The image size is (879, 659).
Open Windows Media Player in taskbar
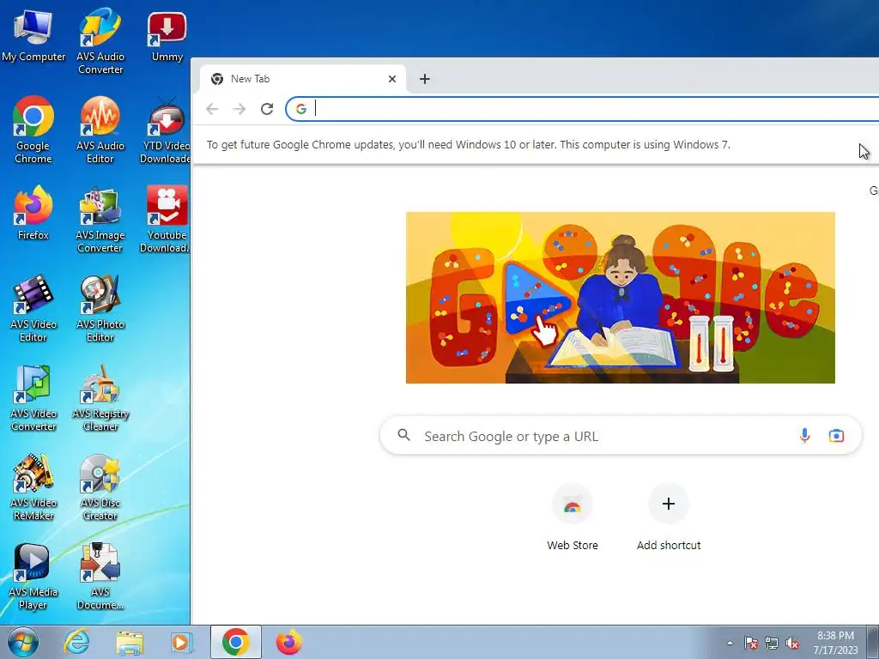click(180, 642)
